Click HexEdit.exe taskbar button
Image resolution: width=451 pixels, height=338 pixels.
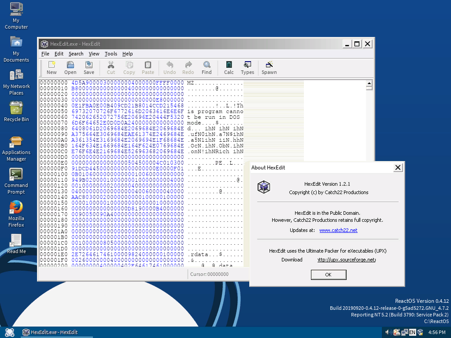click(56, 332)
